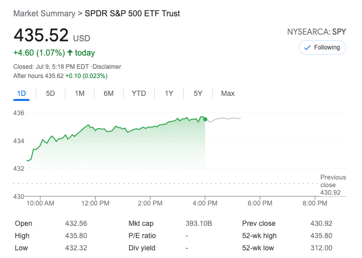Show the 1M price chart
Viewport: 362px width, 258px height.
click(80, 93)
